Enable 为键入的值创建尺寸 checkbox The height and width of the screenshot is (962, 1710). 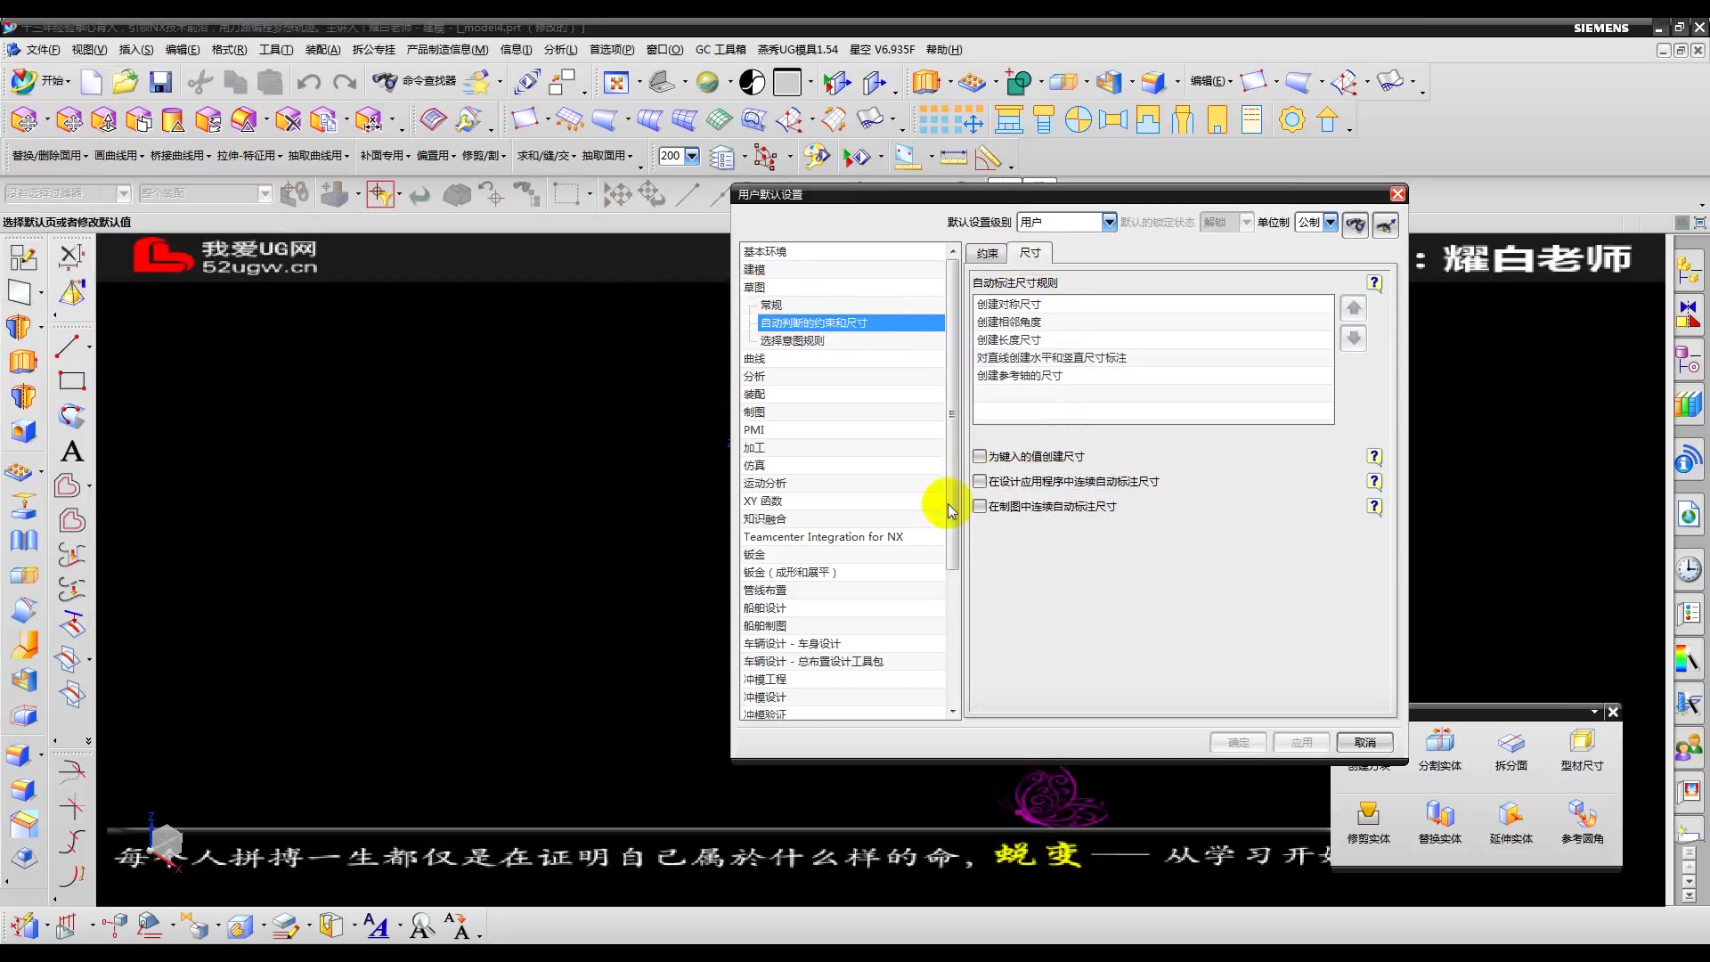(980, 456)
